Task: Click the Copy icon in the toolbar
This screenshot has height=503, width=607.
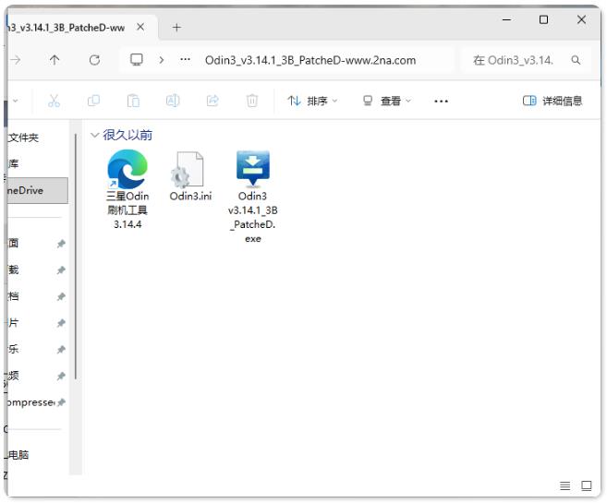Action: click(93, 101)
